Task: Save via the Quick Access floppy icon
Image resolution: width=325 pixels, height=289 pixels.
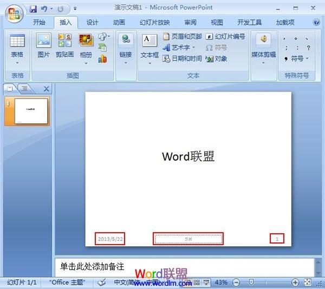Action: click(x=33, y=9)
